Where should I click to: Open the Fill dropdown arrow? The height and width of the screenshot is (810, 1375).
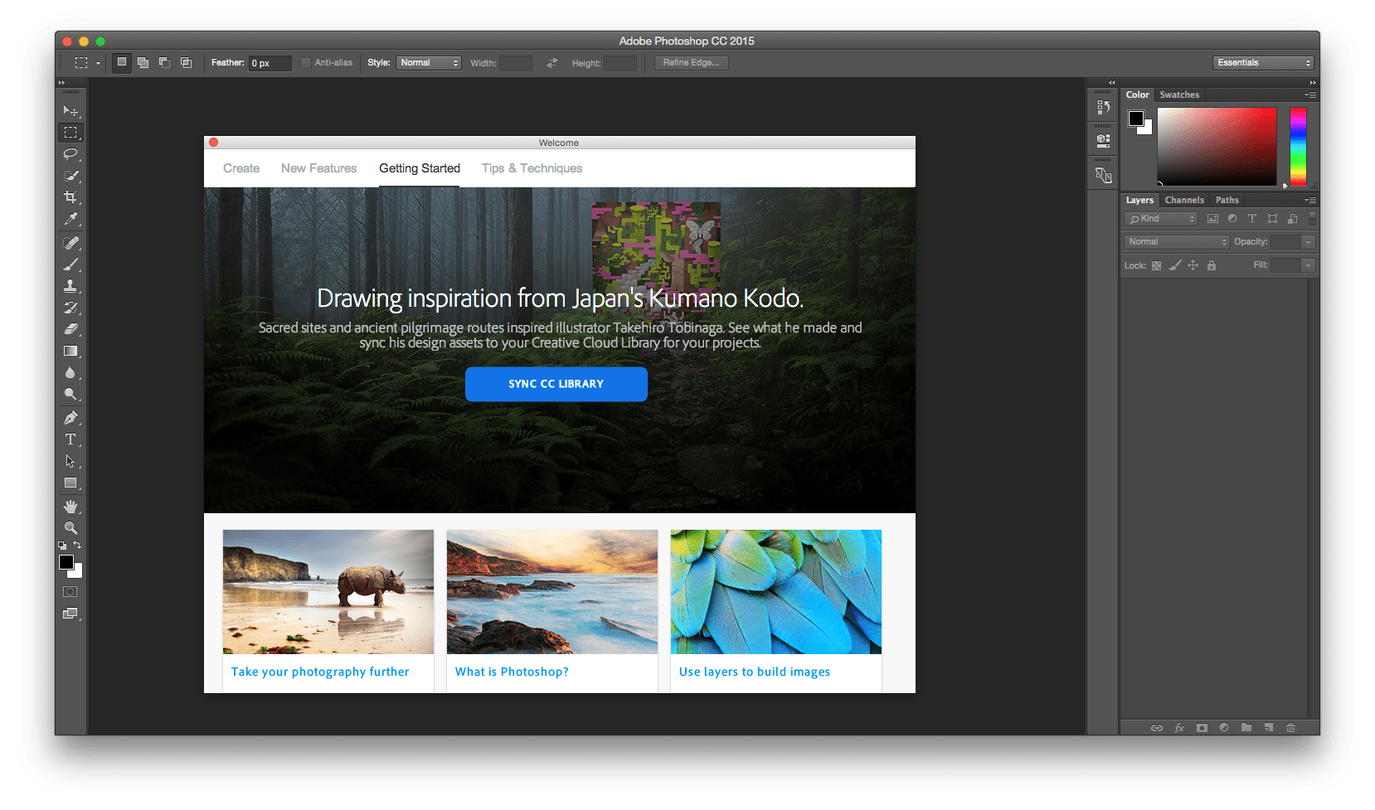click(1309, 265)
